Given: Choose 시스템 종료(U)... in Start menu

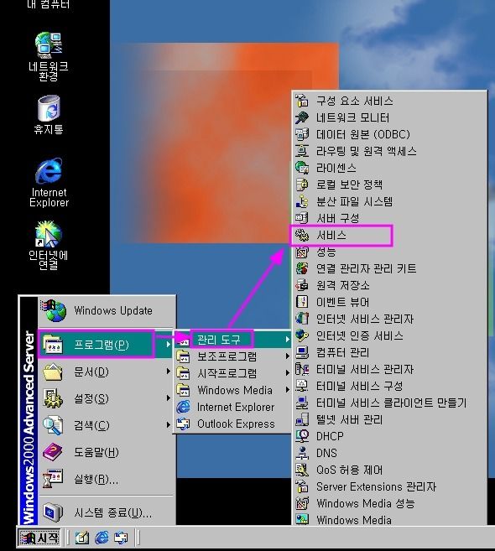Looking at the screenshot, I should tap(107, 512).
